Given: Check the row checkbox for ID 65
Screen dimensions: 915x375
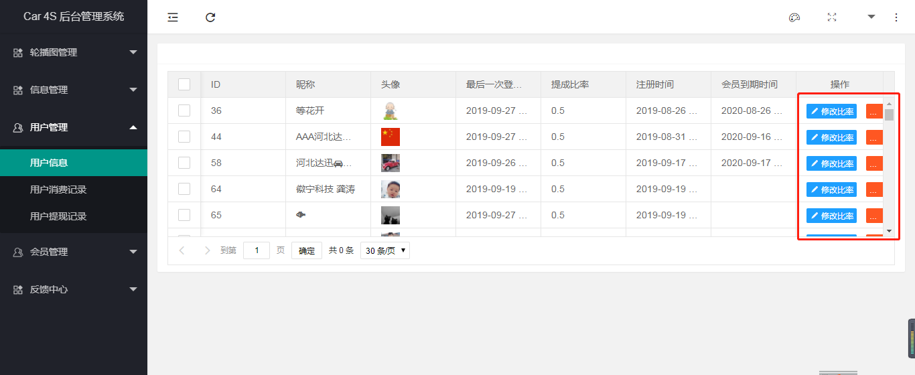Looking at the screenshot, I should 184,215.
